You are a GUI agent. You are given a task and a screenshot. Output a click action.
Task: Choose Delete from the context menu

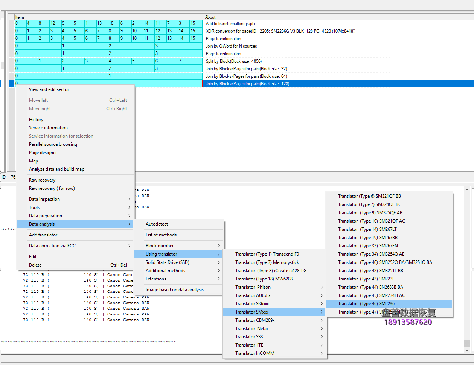click(x=35, y=265)
